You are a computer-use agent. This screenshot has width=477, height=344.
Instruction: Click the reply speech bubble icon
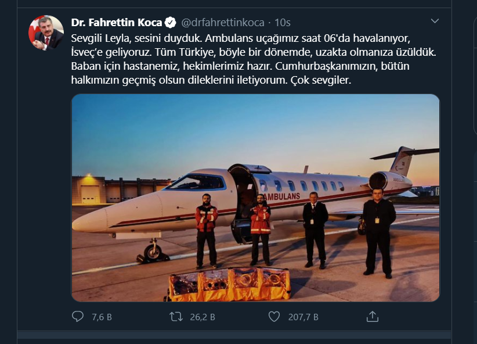coord(78,317)
